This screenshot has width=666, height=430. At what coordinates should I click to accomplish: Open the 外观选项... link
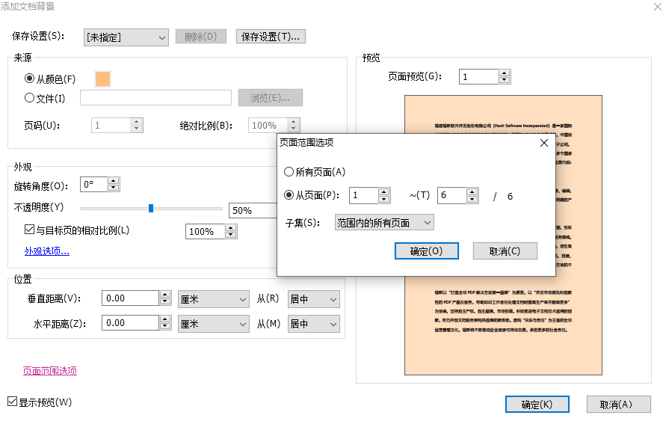click(x=47, y=251)
